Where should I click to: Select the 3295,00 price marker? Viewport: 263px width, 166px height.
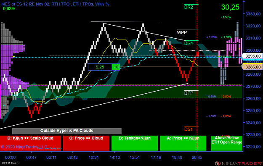tap(252, 56)
